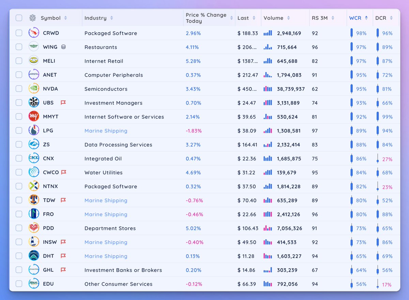Click the NVDA company logo
Image resolution: width=409 pixels, height=300 pixels.
(34, 89)
